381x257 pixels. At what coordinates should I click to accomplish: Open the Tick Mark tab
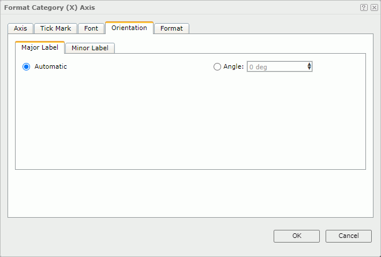pyautogui.click(x=55, y=28)
